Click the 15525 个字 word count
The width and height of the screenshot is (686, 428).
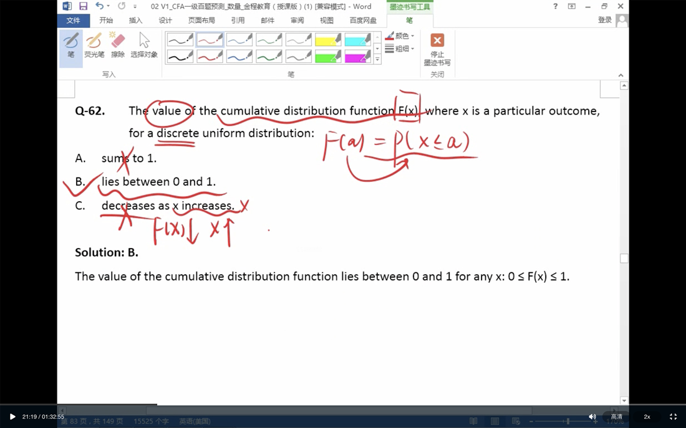152,421
